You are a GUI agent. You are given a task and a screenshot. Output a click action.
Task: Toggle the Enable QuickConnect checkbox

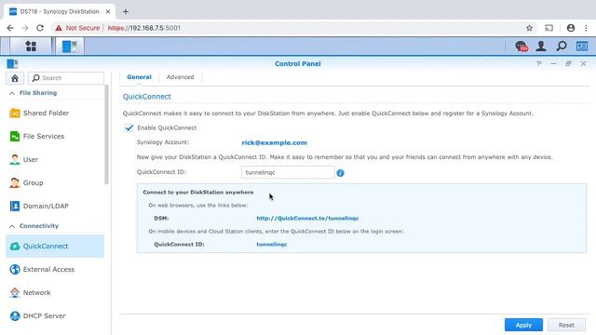click(x=129, y=127)
